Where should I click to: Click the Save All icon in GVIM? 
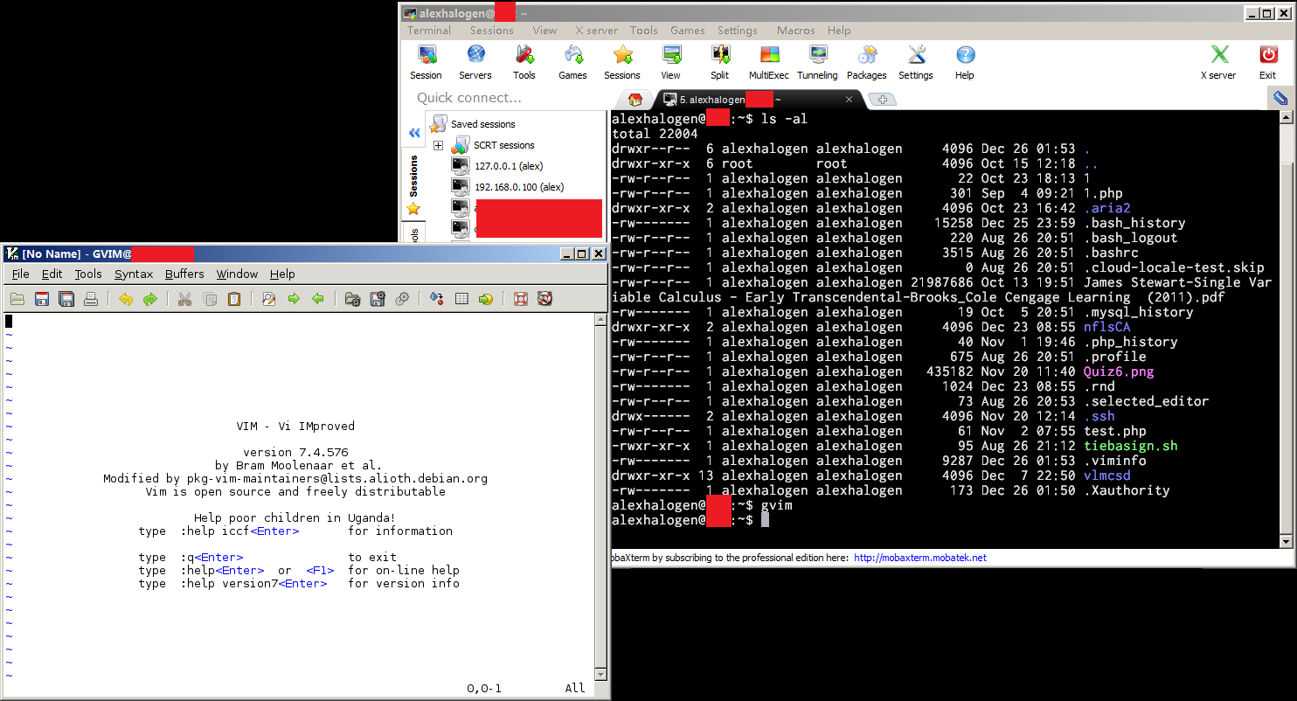66,299
